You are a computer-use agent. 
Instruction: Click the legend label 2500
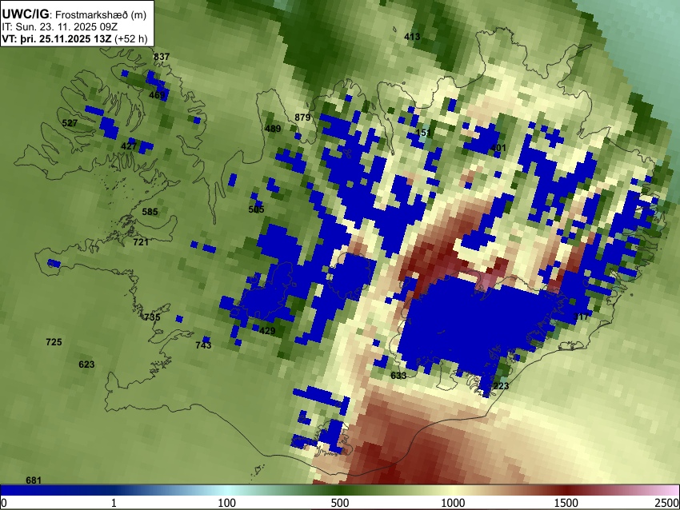point(668,503)
